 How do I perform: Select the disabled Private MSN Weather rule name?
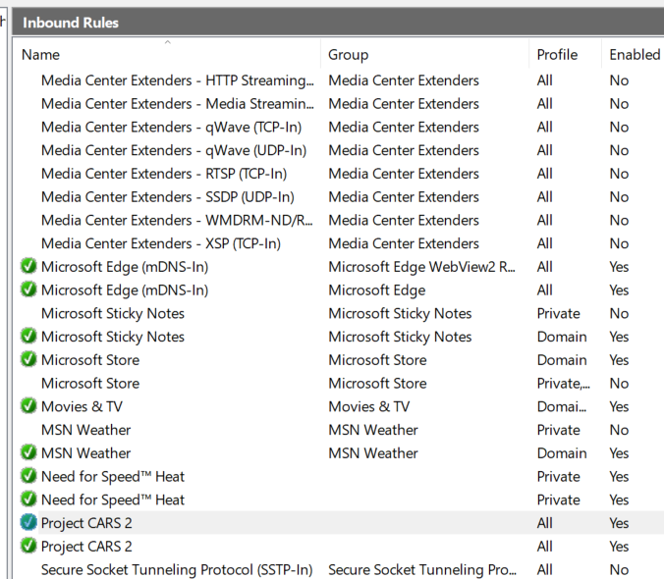point(86,429)
